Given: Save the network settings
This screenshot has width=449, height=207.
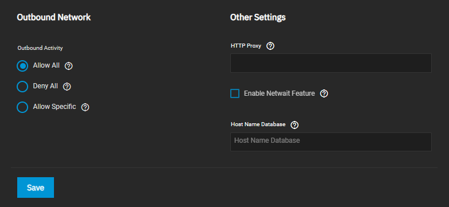Looking at the screenshot, I should [x=36, y=188].
